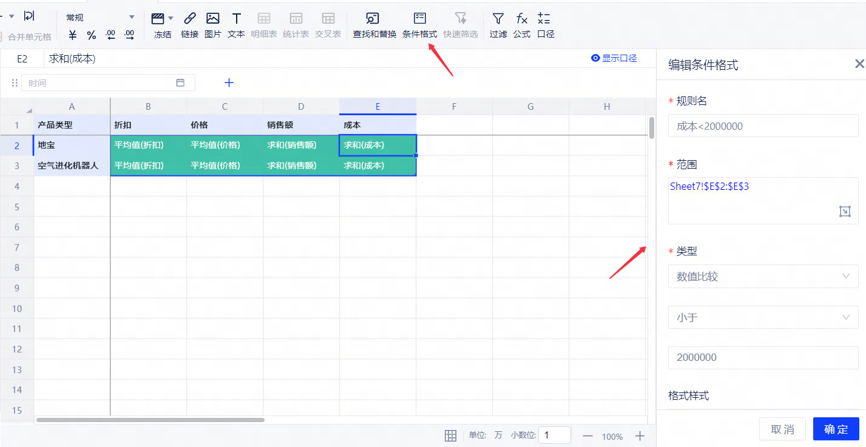Click the 过滤 filter icon

coord(498,25)
